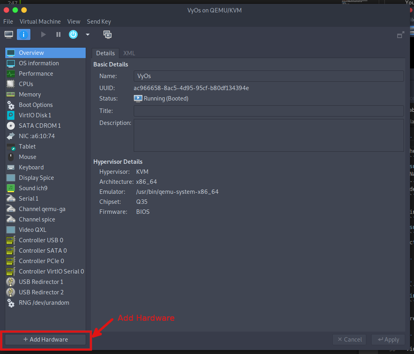Click the Run virtual machine play icon
The height and width of the screenshot is (354, 414).
(x=43, y=34)
